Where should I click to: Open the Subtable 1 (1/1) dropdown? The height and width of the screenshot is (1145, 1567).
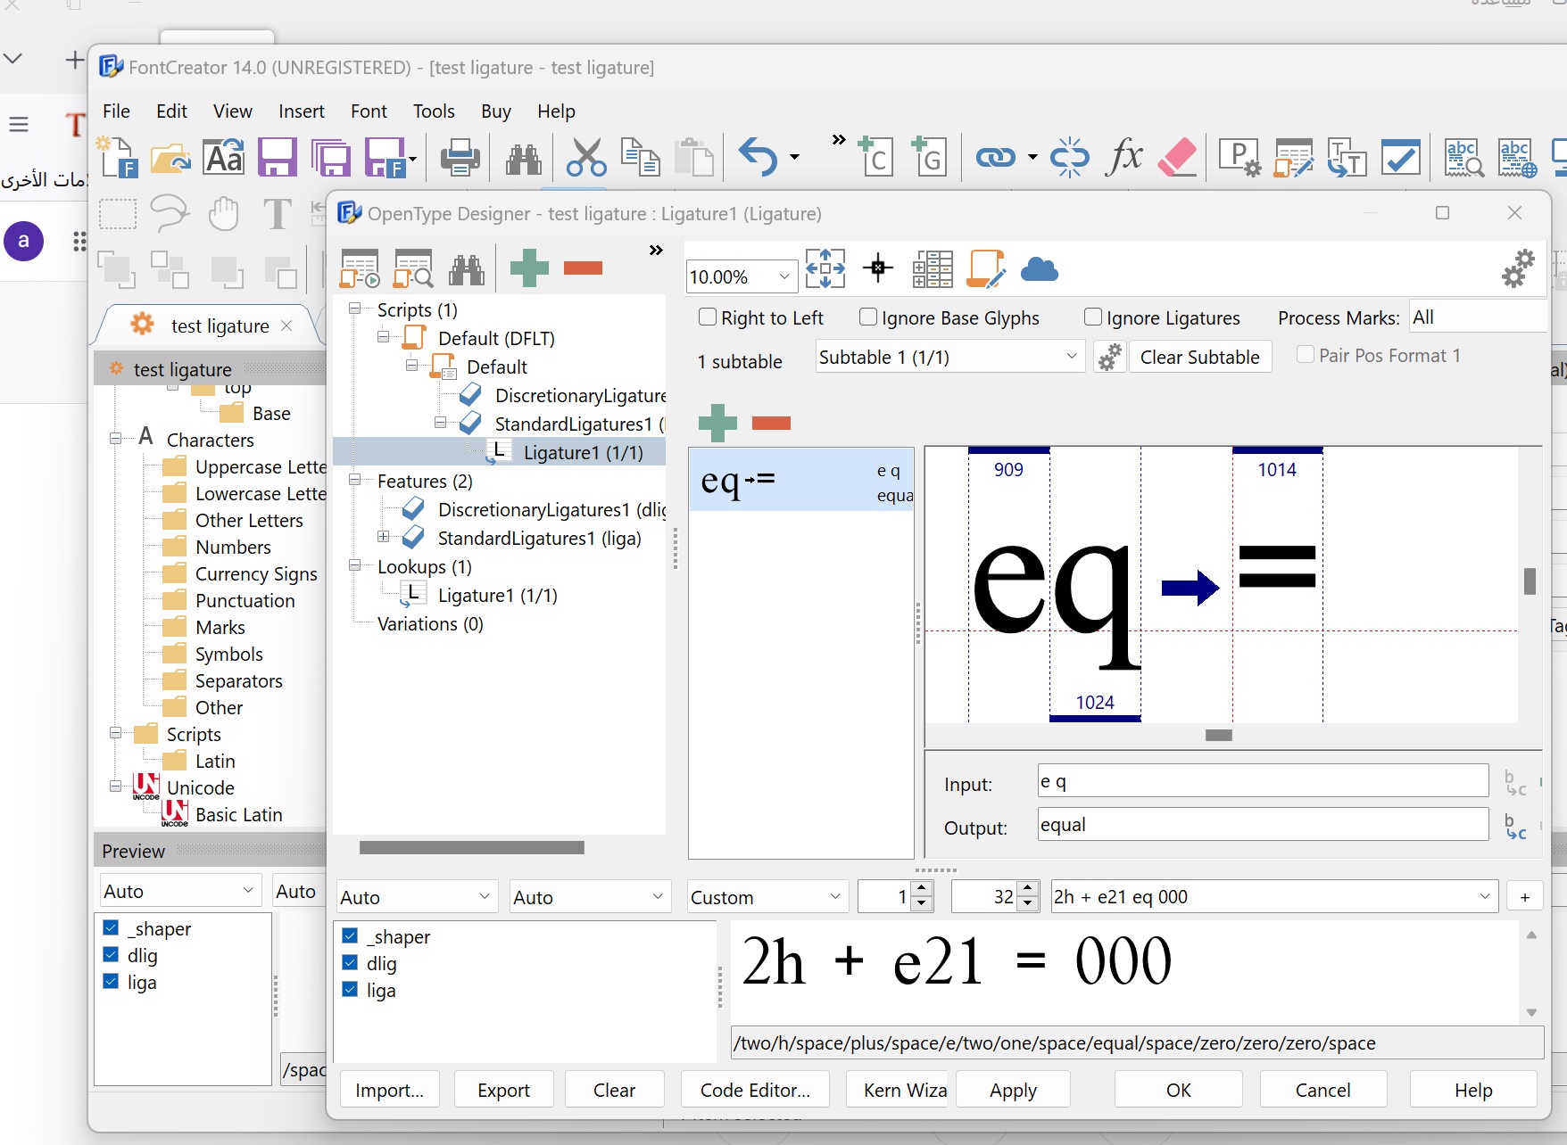click(1072, 357)
